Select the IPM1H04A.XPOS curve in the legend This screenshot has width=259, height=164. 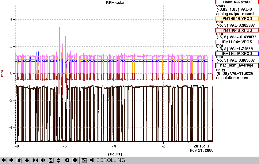tap(237, 54)
